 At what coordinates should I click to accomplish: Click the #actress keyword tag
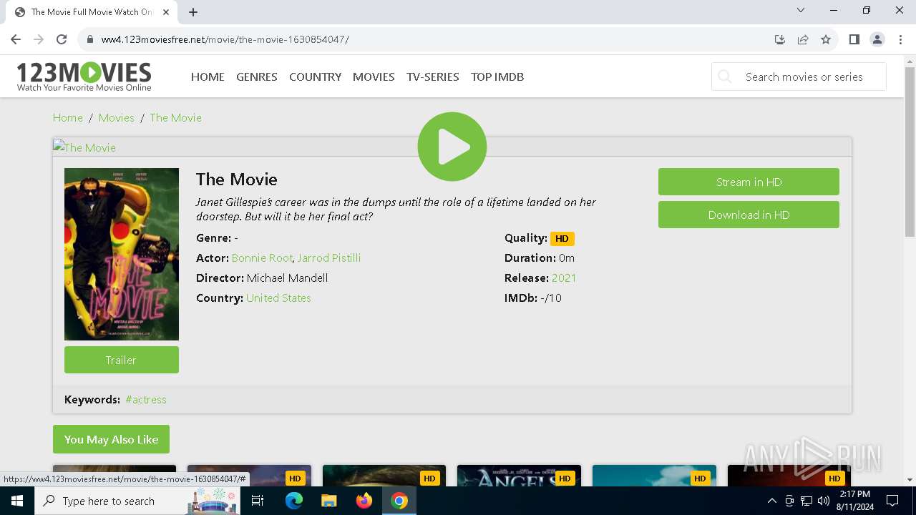point(146,399)
